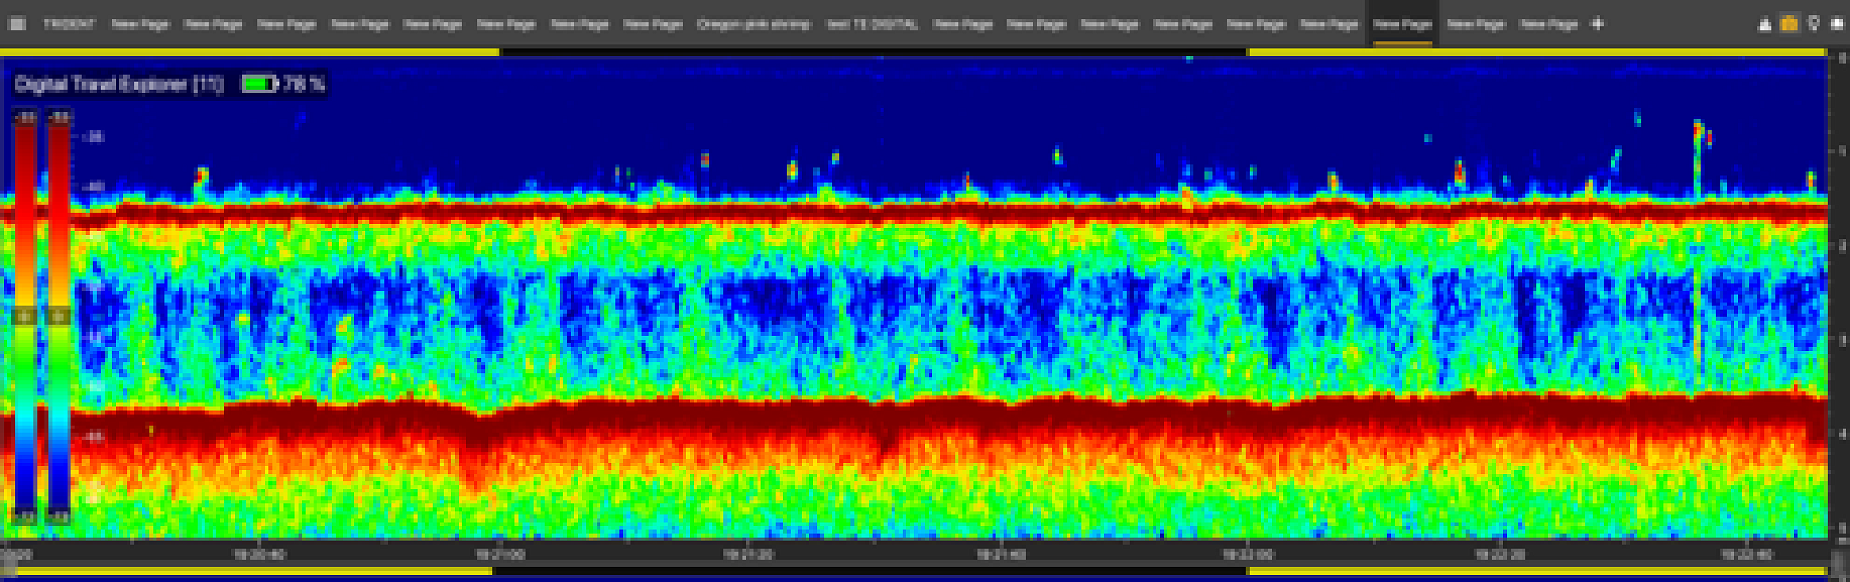Click the Digital Trawl Explorer title label
The width and height of the screenshot is (1850, 582).
(x=118, y=84)
